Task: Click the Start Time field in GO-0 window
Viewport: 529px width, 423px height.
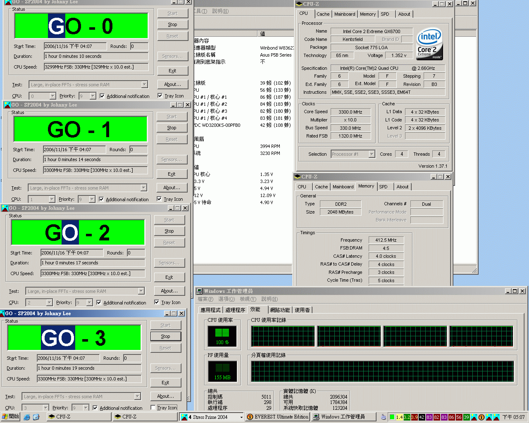Action: point(75,46)
